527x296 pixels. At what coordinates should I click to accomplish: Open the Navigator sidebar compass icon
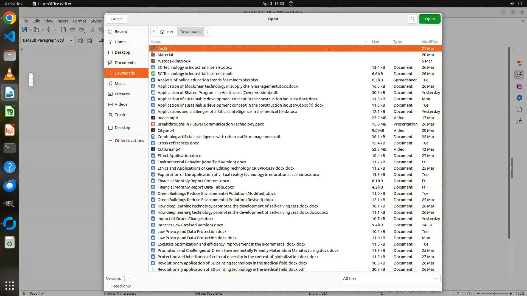click(519, 98)
